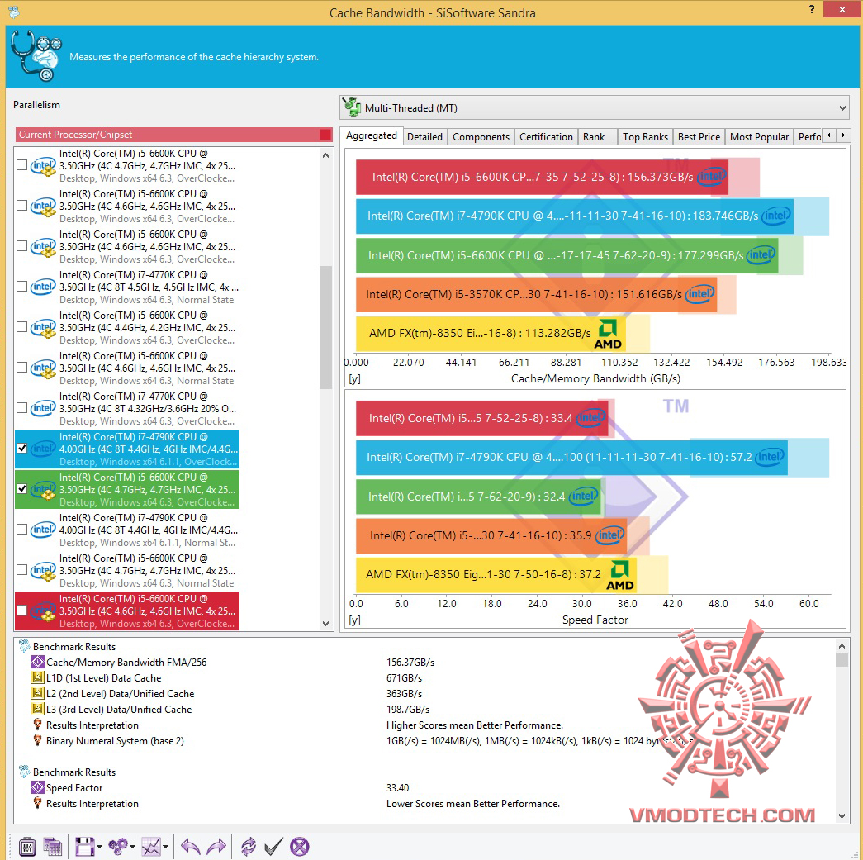Viewport: 863px width, 860px height.
Task: Open the Most Popular tab
Action: [759, 137]
